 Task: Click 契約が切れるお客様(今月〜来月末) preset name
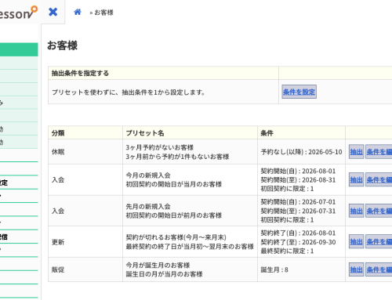(x=176, y=237)
